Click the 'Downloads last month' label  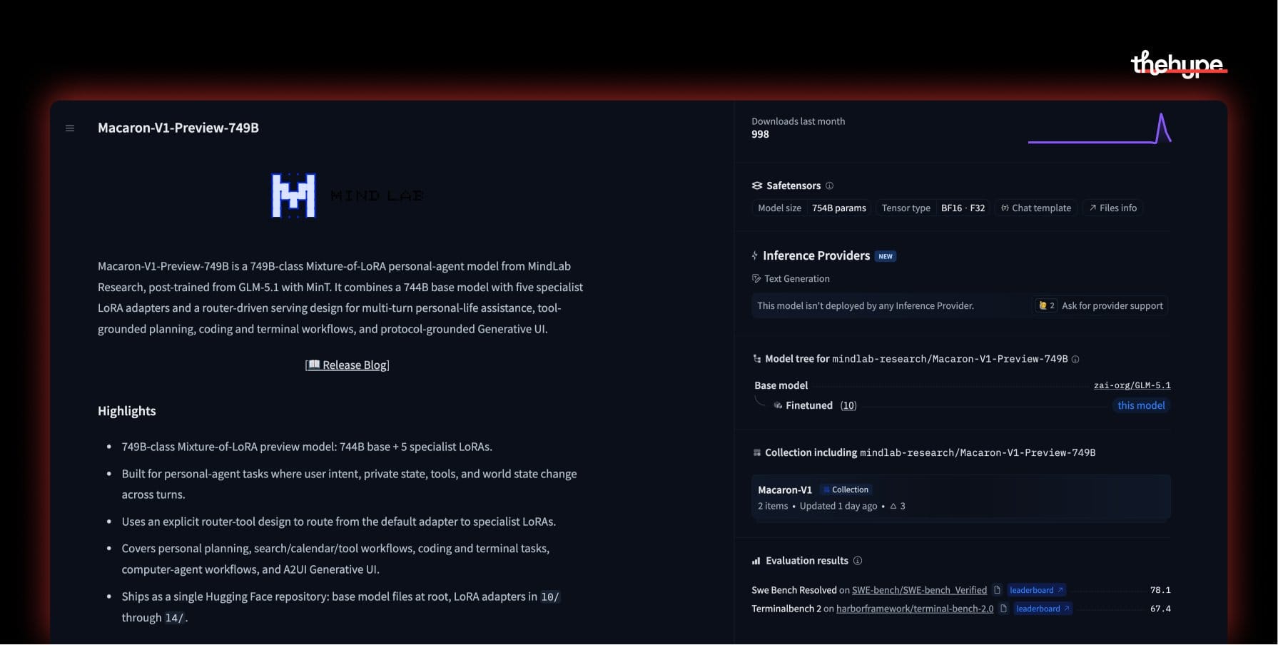[798, 121]
